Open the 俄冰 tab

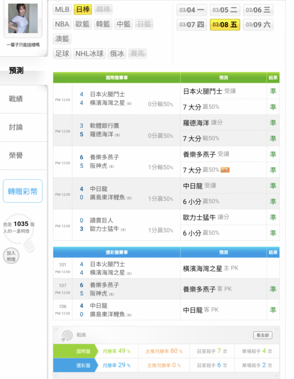117,53
